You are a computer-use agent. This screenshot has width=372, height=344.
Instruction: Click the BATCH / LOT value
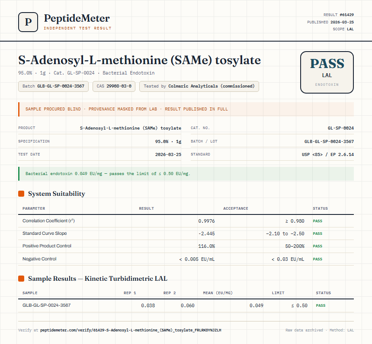tap(329, 141)
